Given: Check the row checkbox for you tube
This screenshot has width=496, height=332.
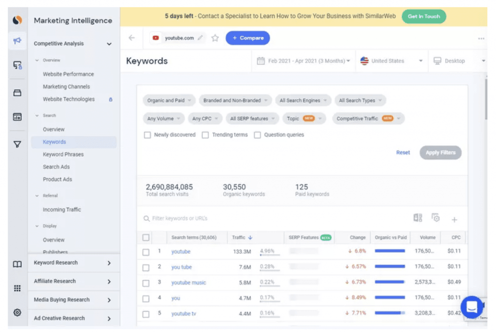Looking at the screenshot, I should tap(146, 268).
